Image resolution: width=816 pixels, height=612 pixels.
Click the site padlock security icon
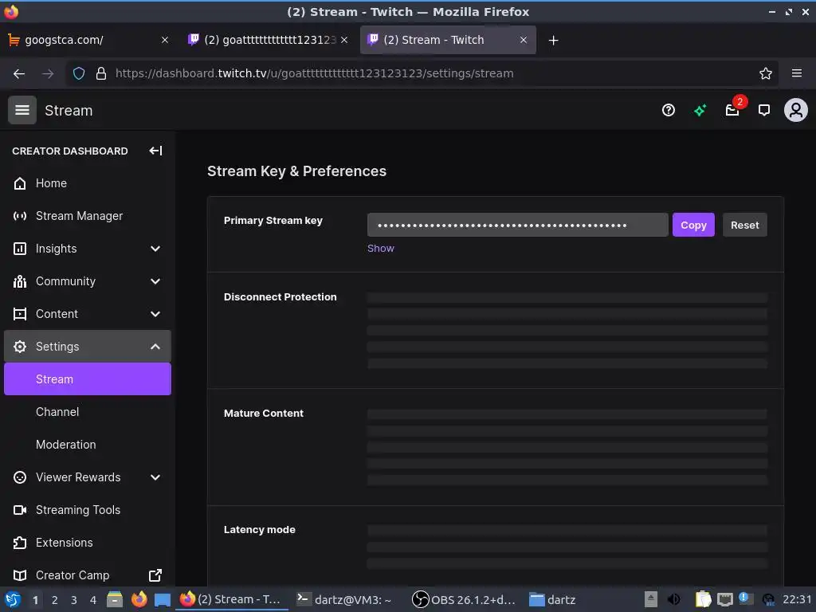101,73
